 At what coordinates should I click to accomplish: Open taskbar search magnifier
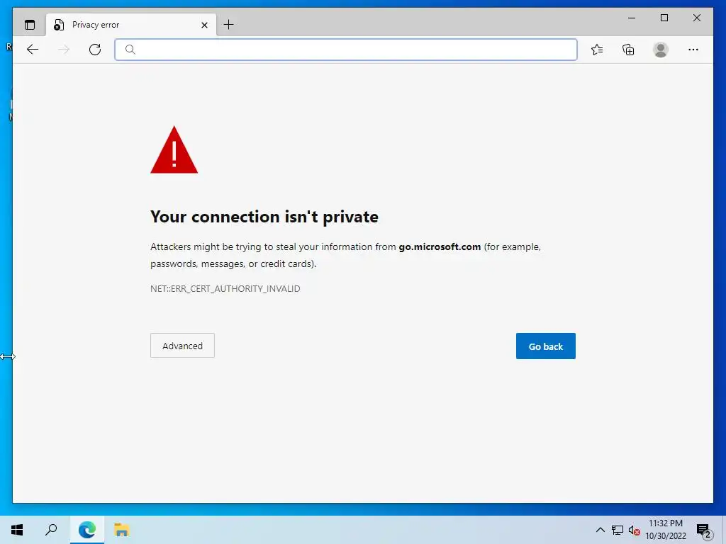(51, 530)
